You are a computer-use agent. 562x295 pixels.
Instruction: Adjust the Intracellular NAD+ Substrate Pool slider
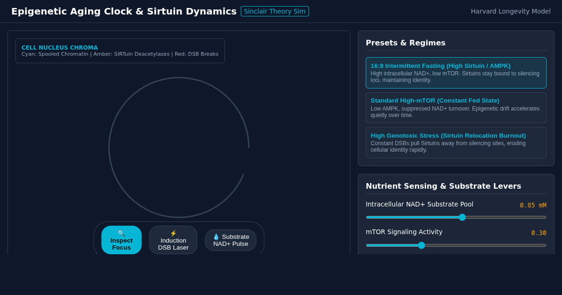pyautogui.click(x=456, y=217)
